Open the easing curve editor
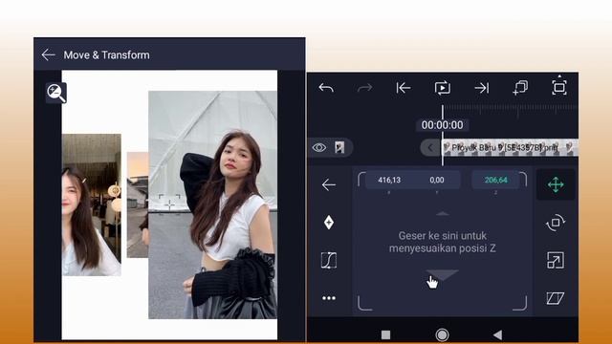Viewport: 612px width, 344px height. 329,260
